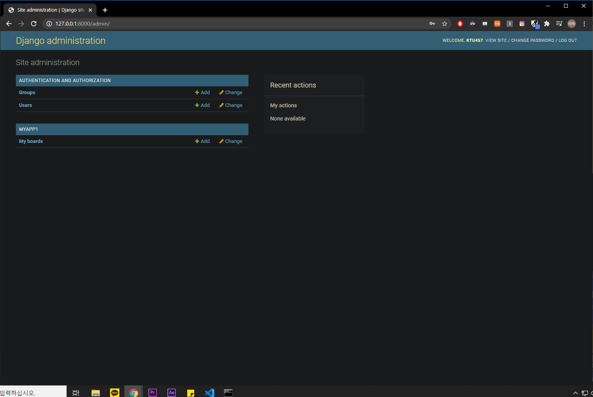Open a new browser tab

(x=105, y=10)
